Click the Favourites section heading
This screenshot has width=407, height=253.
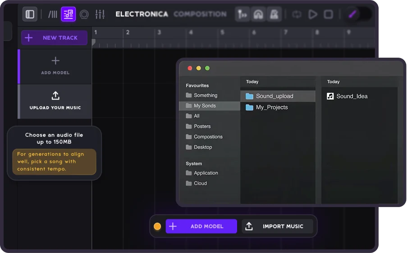197,86
